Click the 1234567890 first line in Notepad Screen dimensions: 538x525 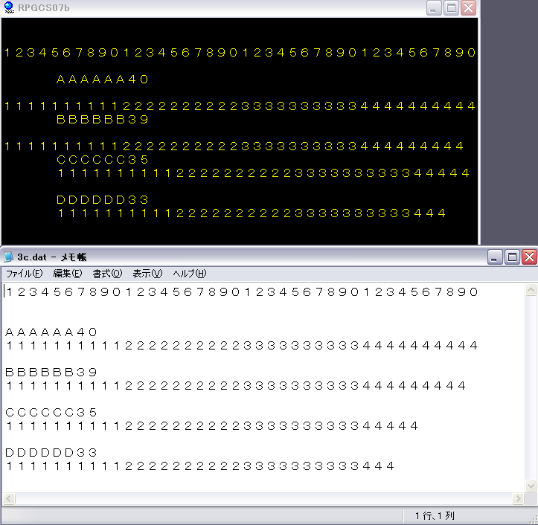242,292
